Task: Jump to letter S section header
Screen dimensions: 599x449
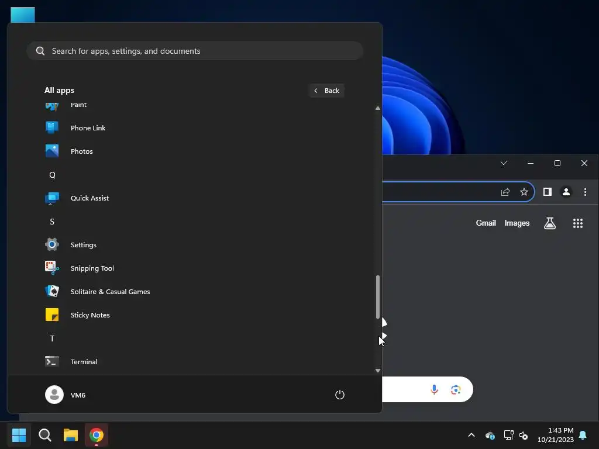Action: point(52,222)
